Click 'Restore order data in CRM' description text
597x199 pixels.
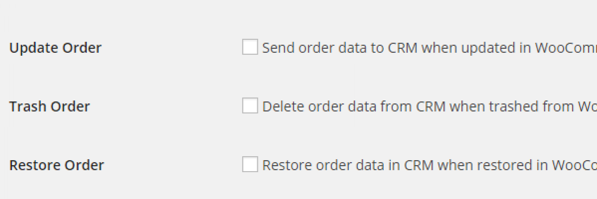click(348, 165)
